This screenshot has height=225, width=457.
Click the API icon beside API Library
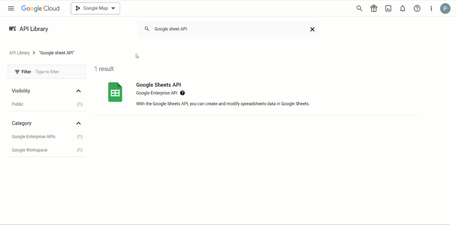[x=13, y=29]
